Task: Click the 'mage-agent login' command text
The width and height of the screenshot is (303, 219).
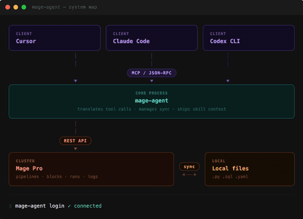Action: pyautogui.click(x=40, y=206)
